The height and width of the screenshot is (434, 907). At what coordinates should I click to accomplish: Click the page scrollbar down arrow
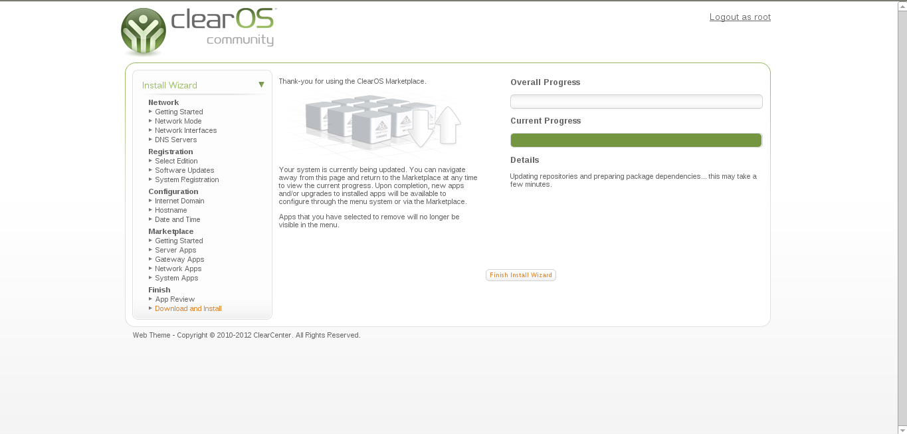902,429
